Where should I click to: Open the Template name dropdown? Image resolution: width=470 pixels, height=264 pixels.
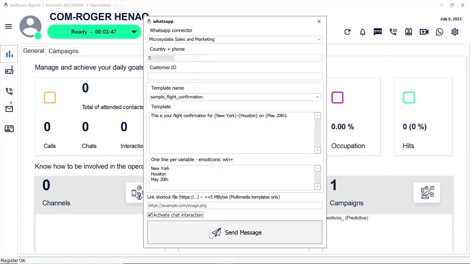317,97
